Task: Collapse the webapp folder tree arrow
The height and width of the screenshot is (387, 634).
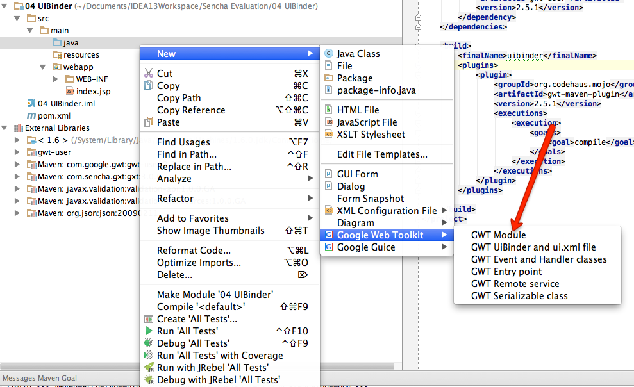Action: [x=42, y=67]
